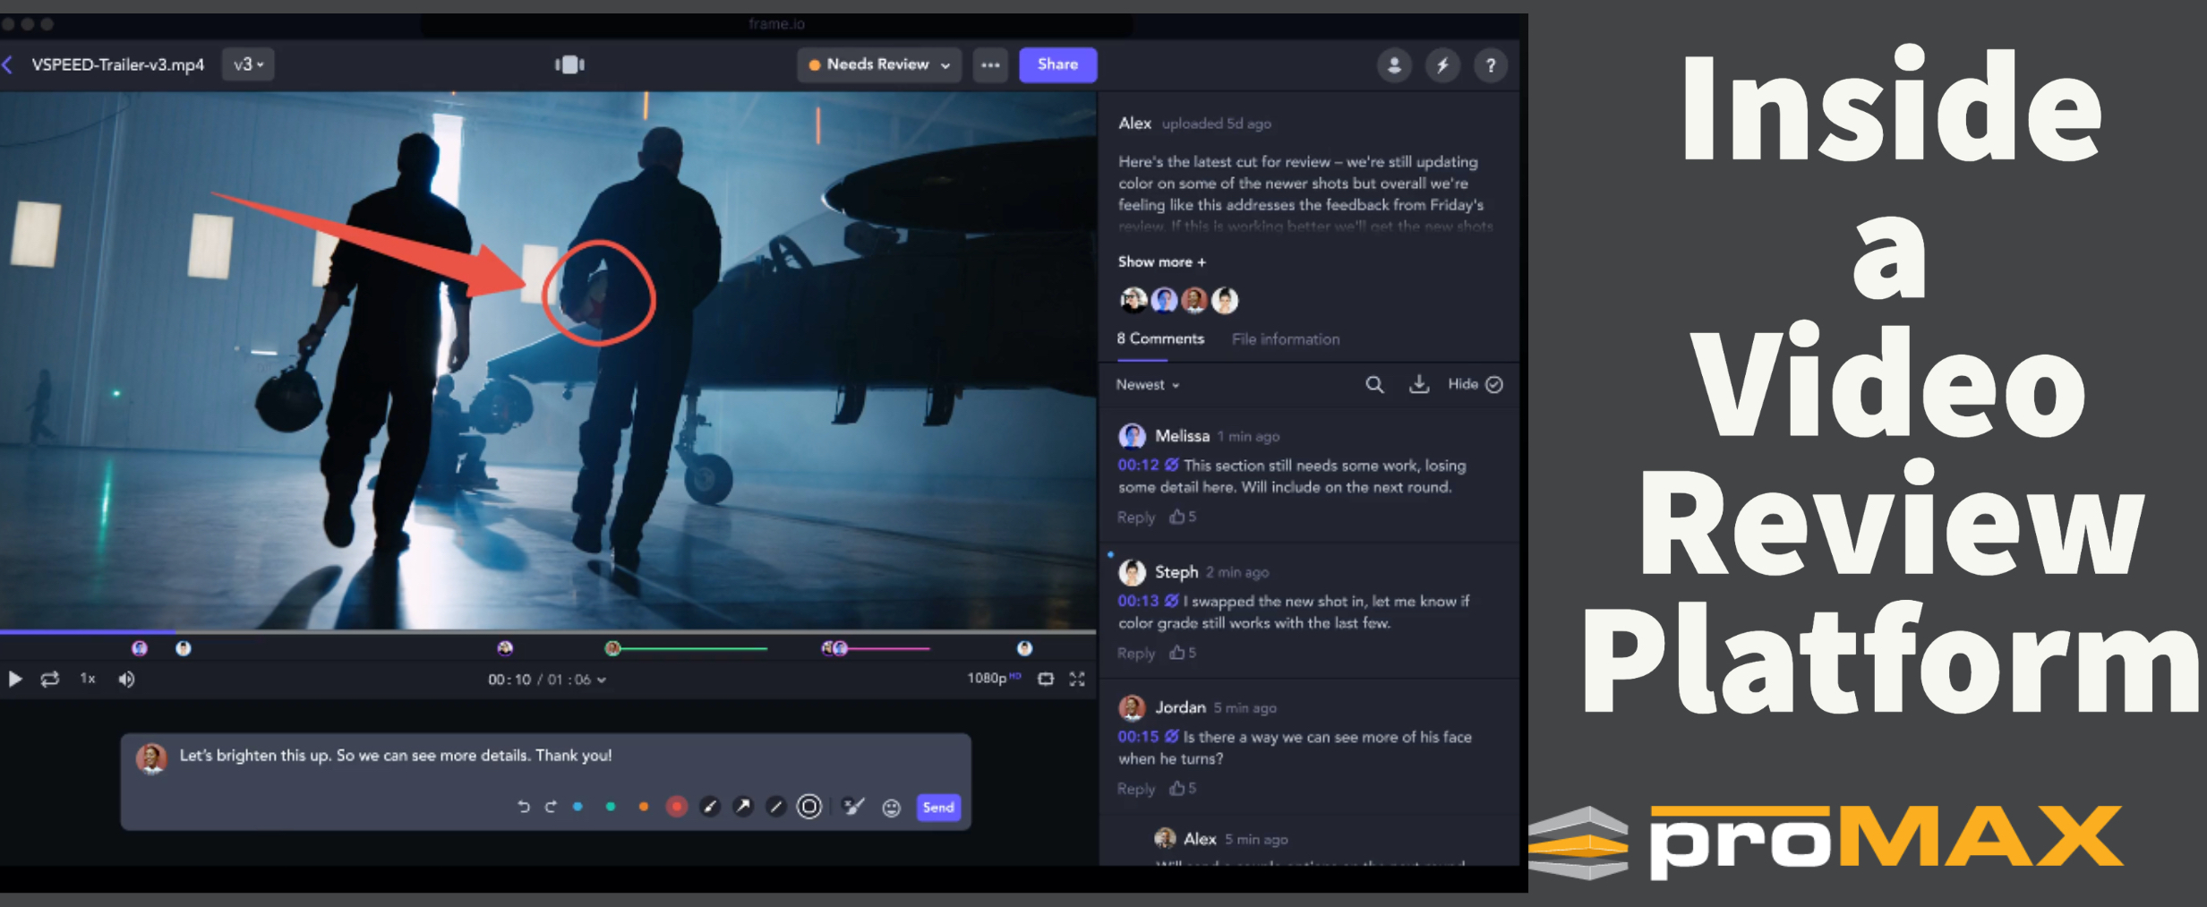Select the rectangle shape annotation tool

click(x=808, y=806)
